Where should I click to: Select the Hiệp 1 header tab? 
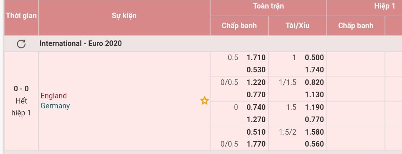(x=385, y=6)
